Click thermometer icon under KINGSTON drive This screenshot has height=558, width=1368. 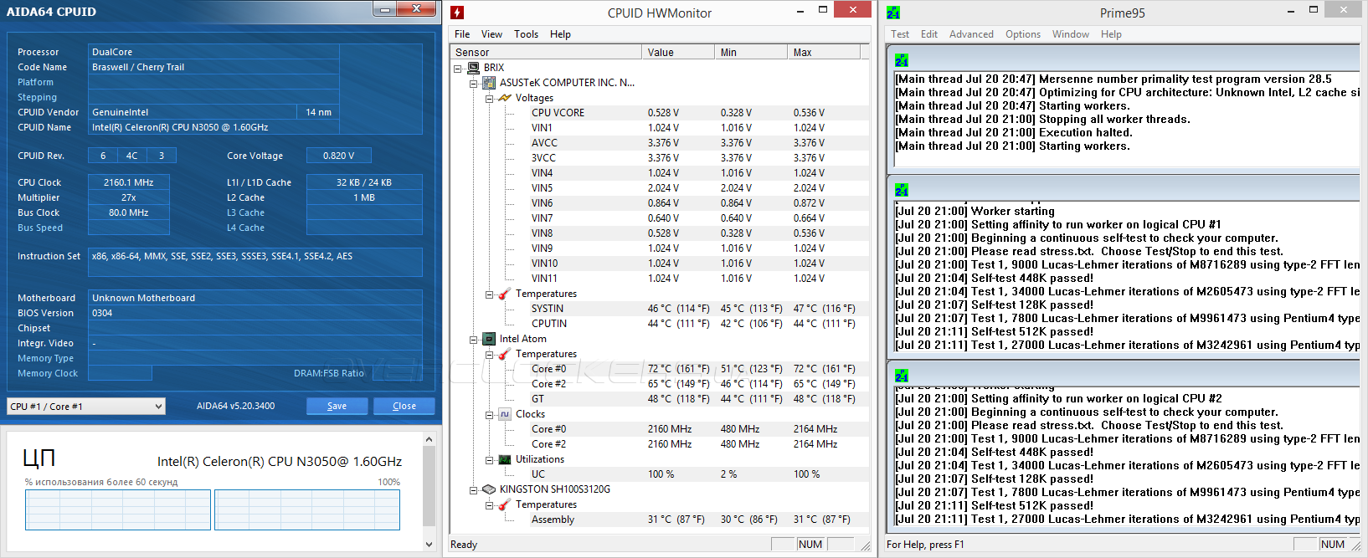[x=505, y=504]
